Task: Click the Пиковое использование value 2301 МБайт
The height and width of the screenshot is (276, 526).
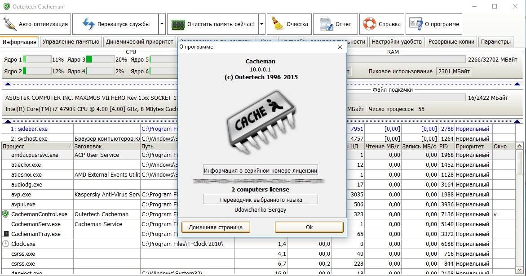Action: tap(454, 71)
